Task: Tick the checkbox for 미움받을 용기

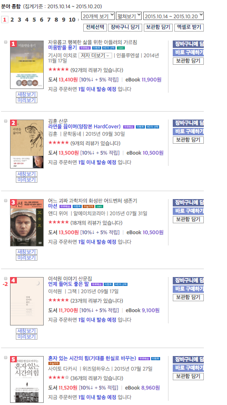Action: [6, 42]
